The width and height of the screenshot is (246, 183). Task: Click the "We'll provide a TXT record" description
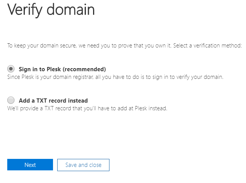click(x=87, y=108)
